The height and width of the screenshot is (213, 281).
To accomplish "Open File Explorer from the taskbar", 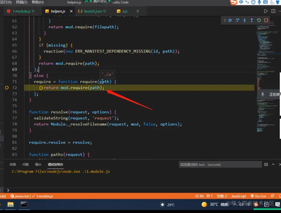I will (x=11, y=204).
